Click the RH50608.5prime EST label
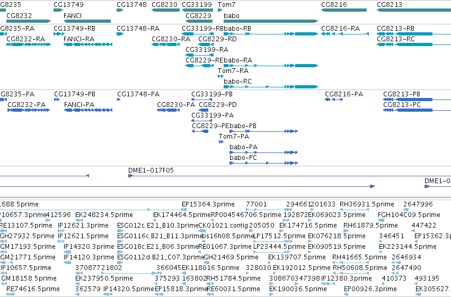451x297 pixels. click(x=360, y=268)
